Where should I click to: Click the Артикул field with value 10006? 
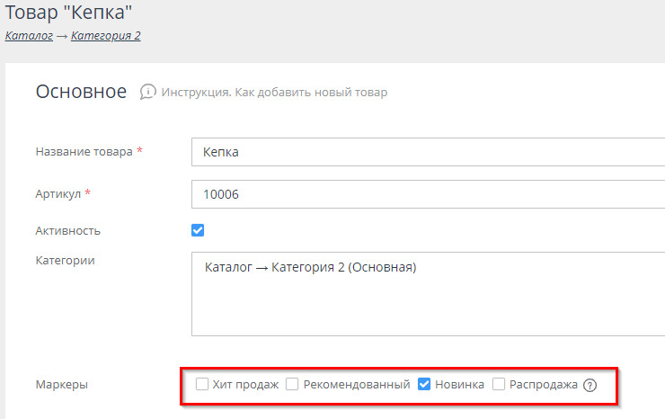(428, 192)
